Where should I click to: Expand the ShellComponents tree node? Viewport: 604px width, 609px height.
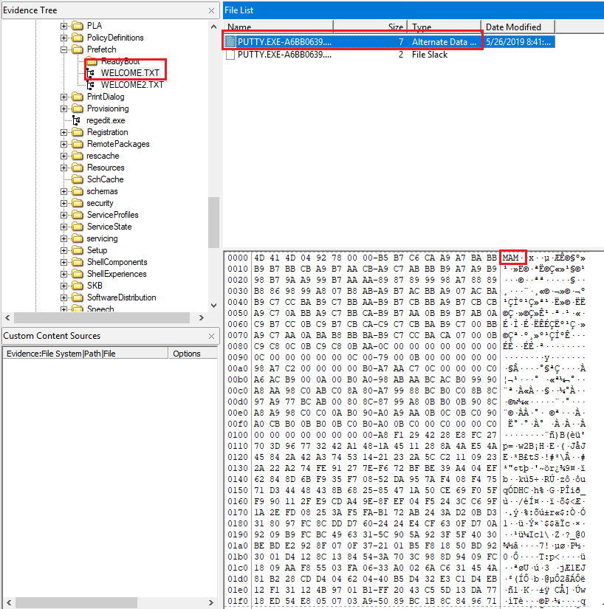[x=64, y=262]
